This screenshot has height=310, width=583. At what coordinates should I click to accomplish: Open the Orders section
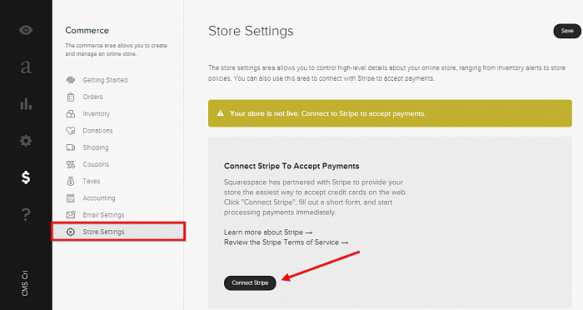coord(92,97)
